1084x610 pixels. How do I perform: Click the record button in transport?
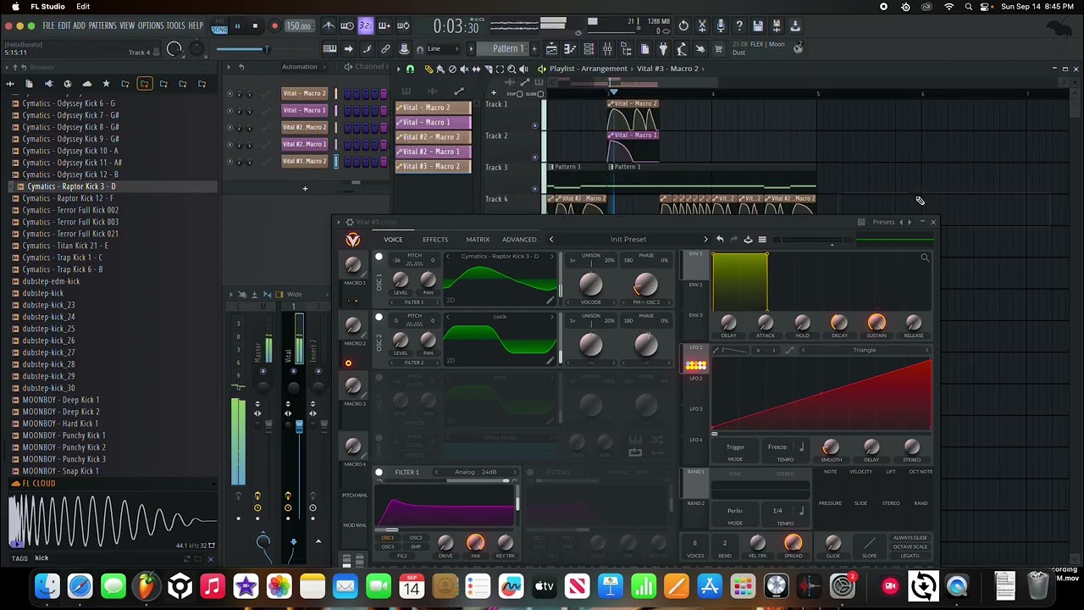coord(274,26)
